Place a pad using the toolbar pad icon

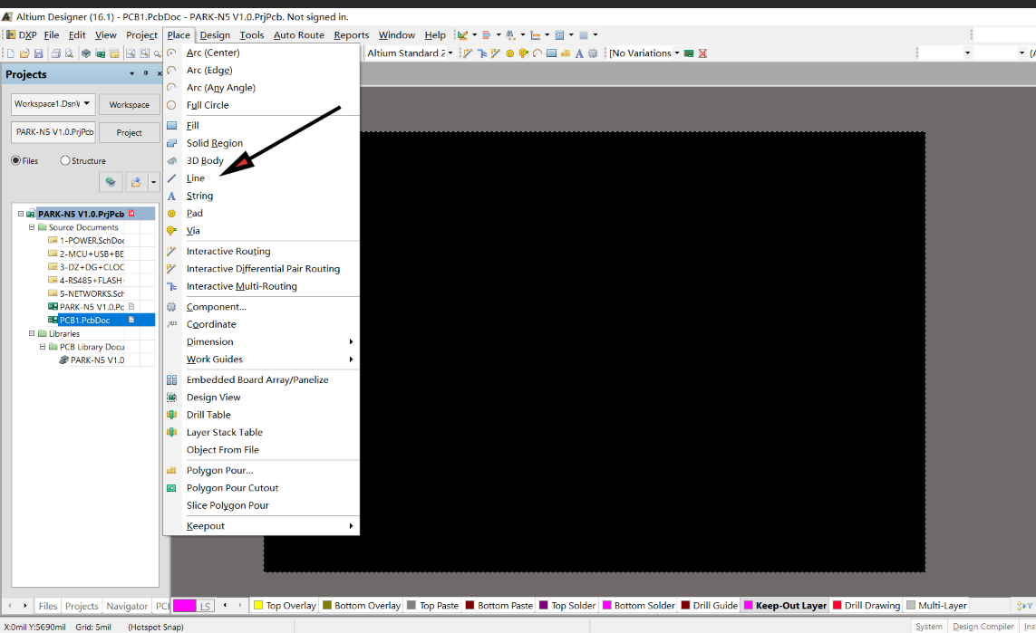click(509, 53)
